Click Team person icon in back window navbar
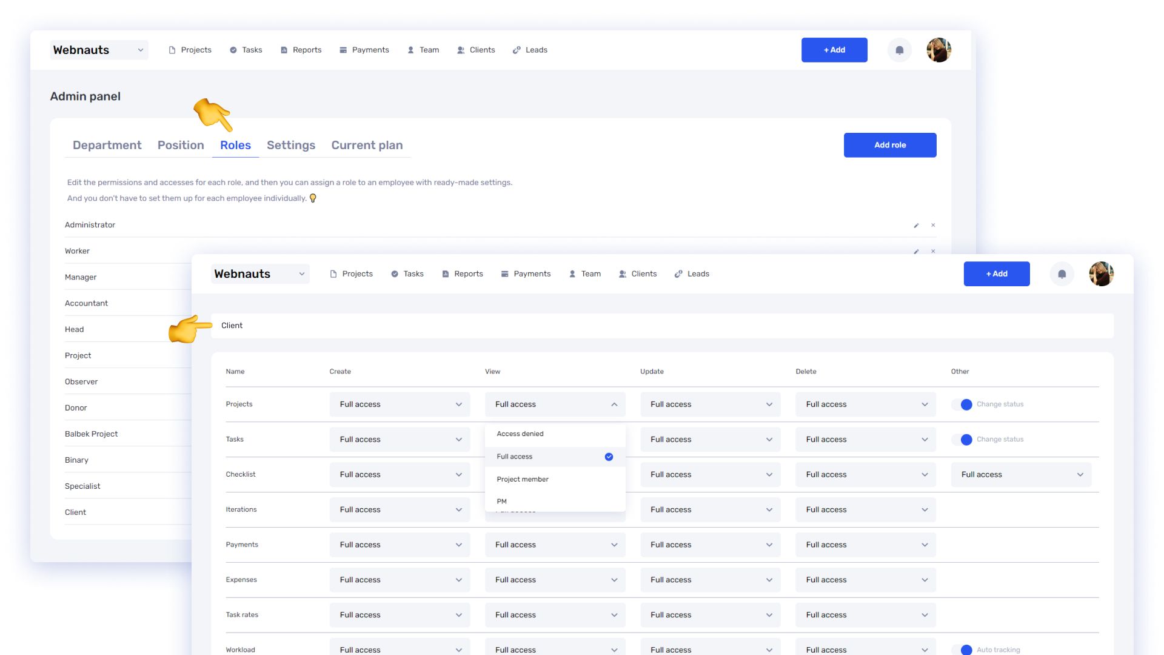Screen dimensions: 1164x655 [411, 50]
